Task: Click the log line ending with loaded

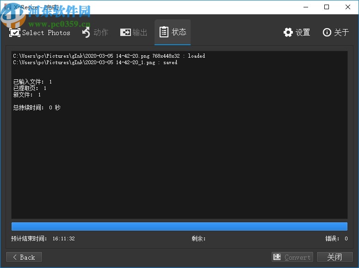Action: click(x=109, y=56)
